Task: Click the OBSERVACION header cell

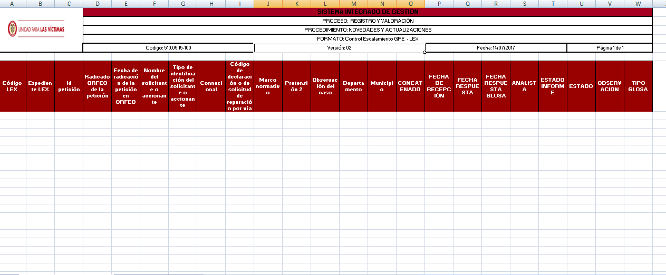Action: [x=610, y=86]
